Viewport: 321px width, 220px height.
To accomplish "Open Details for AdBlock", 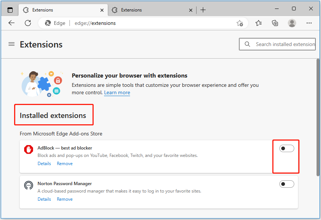I will pos(44,164).
